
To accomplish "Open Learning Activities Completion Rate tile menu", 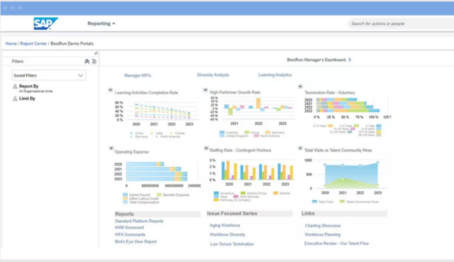I will tap(110, 90).
